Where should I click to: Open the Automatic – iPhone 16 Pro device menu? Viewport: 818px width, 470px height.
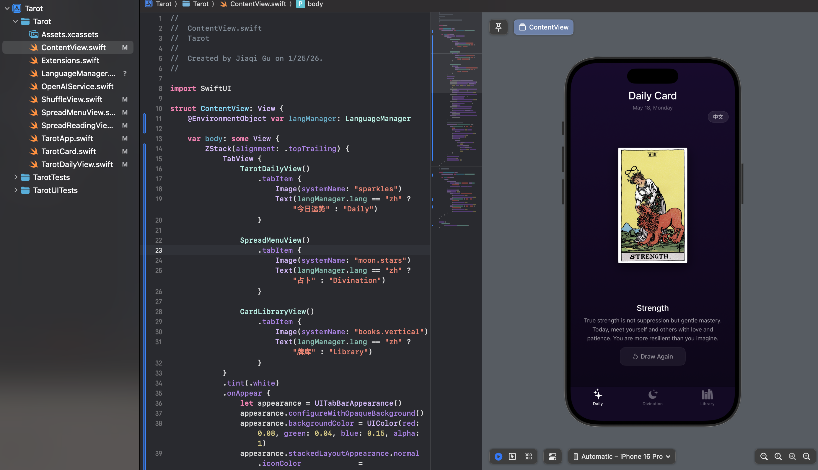point(622,456)
